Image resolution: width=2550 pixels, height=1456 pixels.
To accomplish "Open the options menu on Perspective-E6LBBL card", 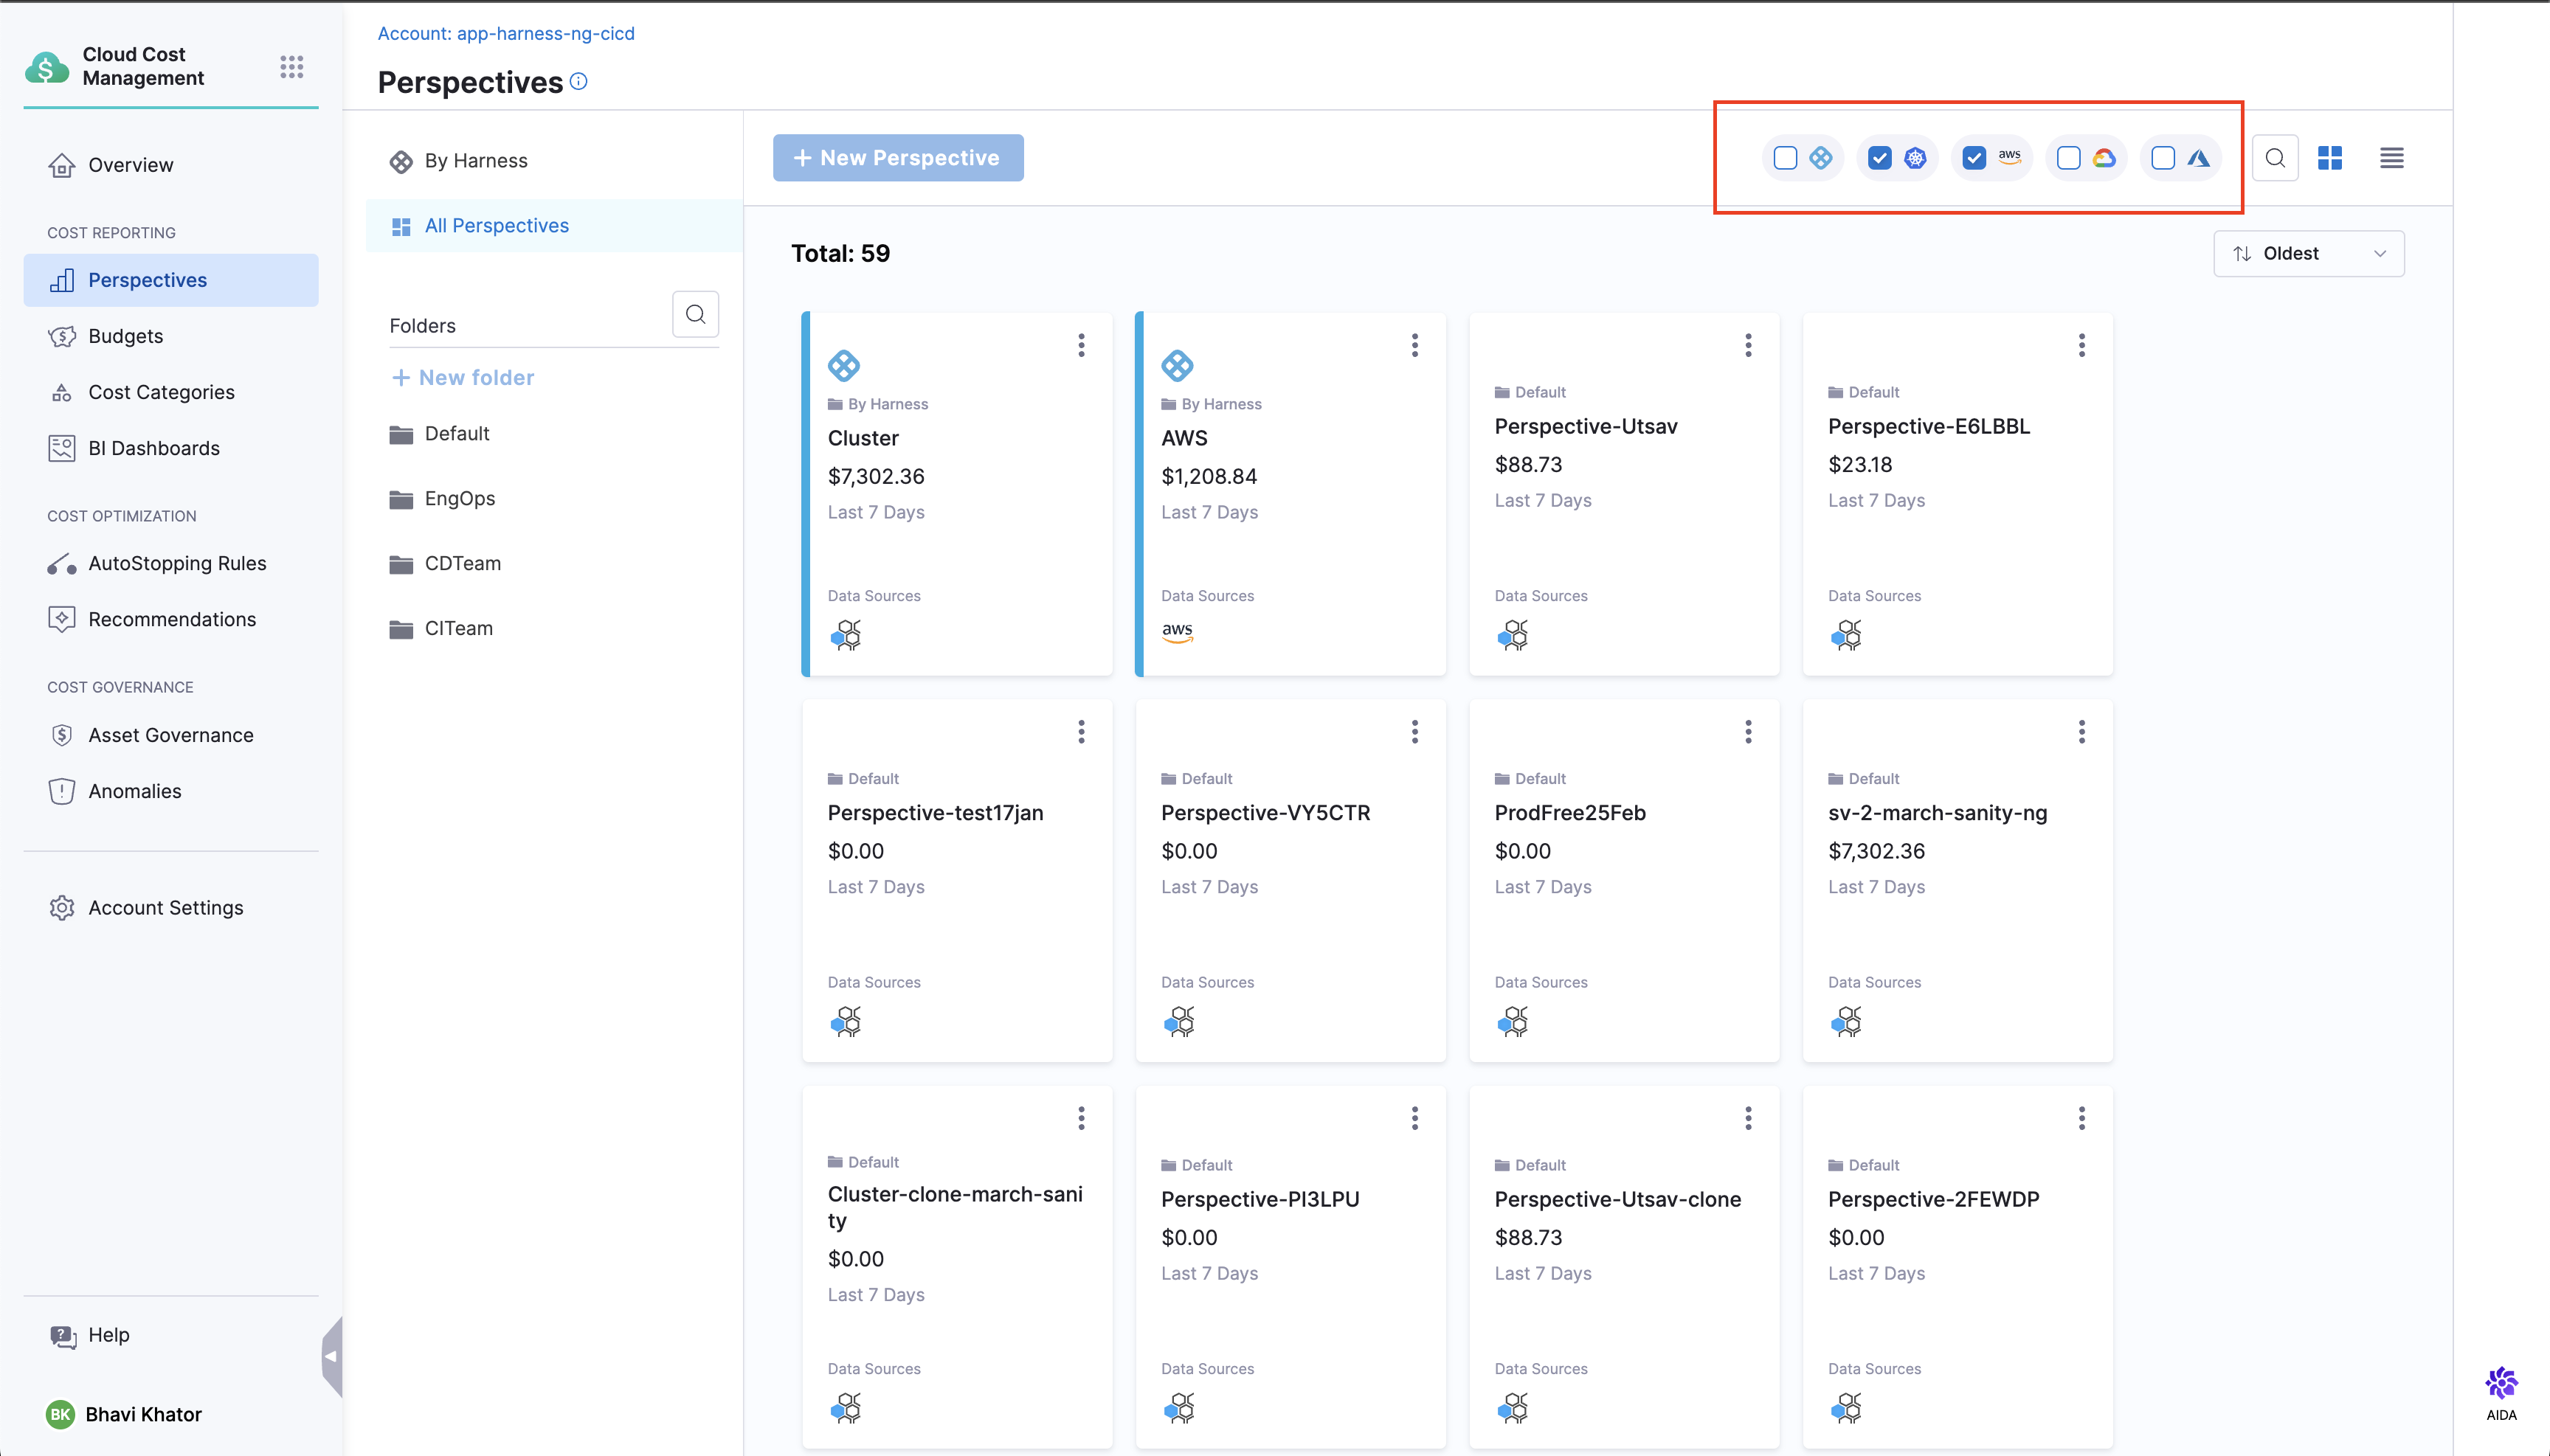I will click(x=2081, y=346).
